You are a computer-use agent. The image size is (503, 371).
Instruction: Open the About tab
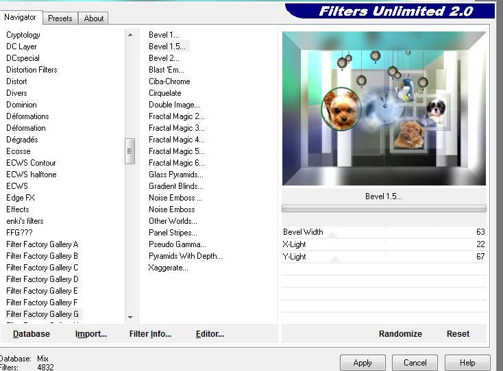(x=94, y=18)
